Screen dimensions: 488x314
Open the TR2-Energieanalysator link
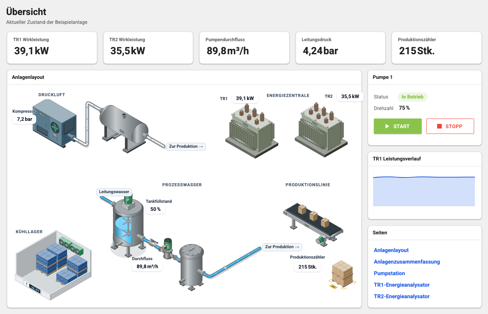tap(402, 296)
